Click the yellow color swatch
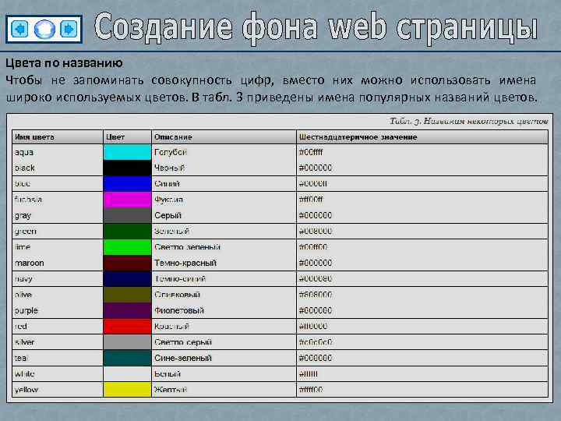The width and height of the screenshot is (561, 421). click(x=127, y=390)
